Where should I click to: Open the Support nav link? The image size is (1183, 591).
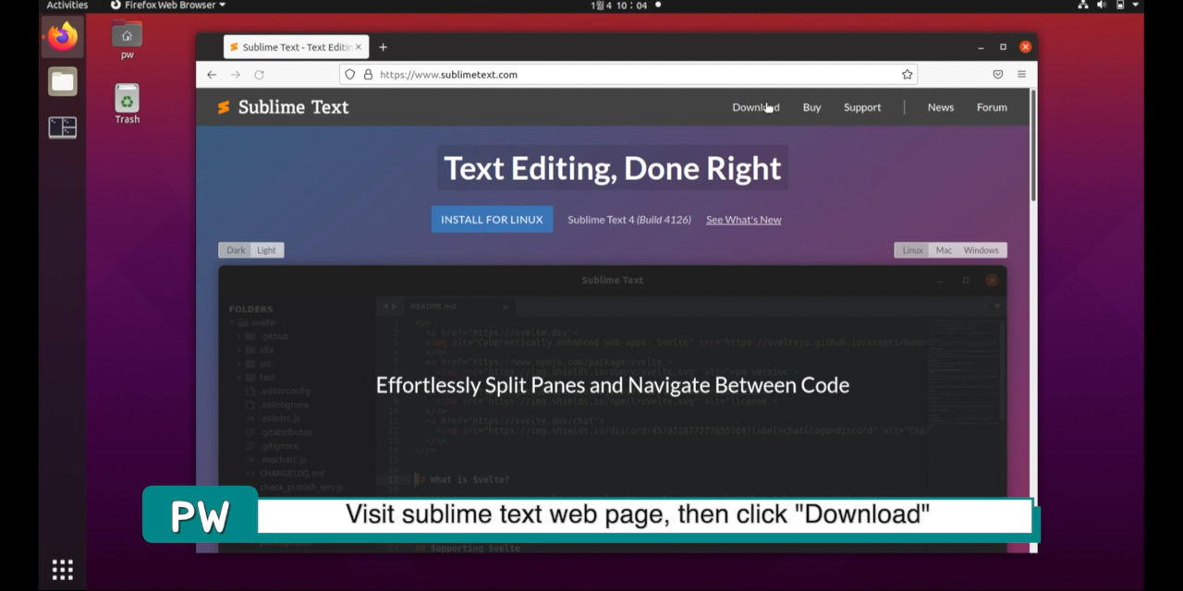click(x=862, y=107)
